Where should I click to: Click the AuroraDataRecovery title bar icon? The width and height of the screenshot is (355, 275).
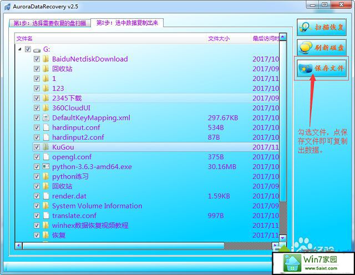point(7,7)
